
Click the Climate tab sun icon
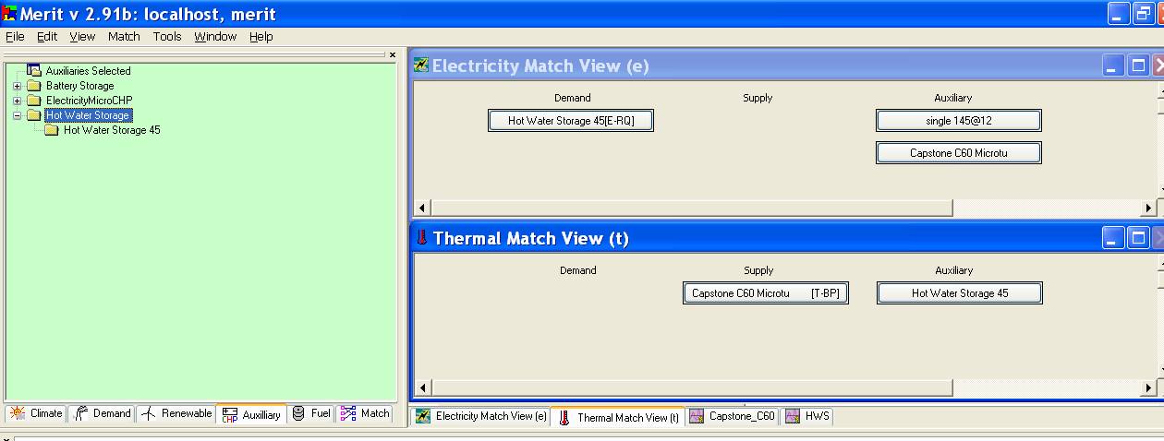point(18,413)
